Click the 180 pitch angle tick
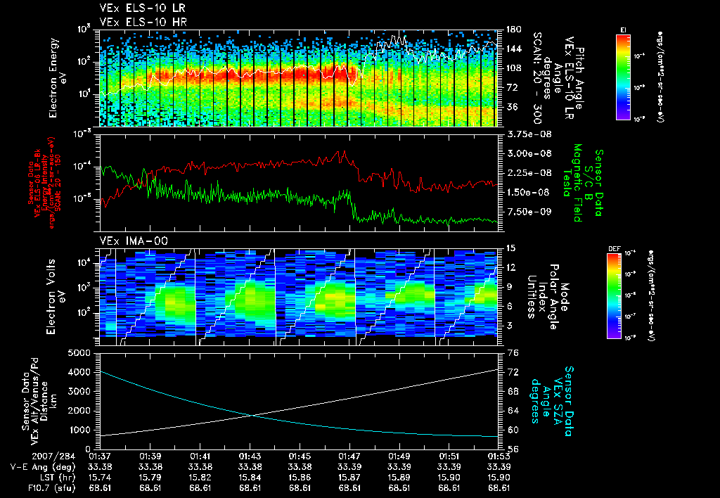Image resolution: width=720 pixels, height=498 pixels. pos(514,30)
